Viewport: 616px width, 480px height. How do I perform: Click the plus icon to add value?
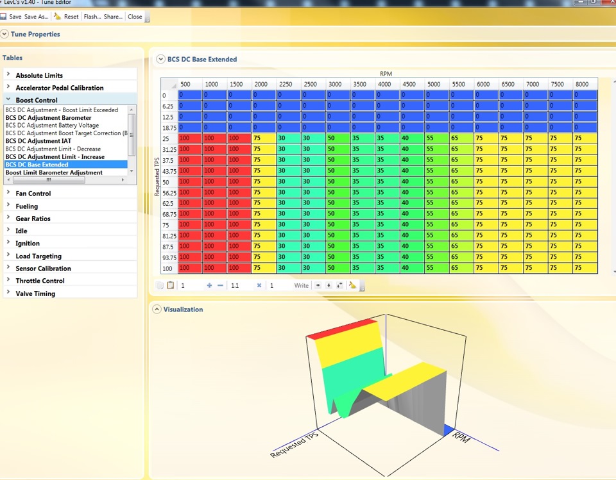(x=209, y=285)
